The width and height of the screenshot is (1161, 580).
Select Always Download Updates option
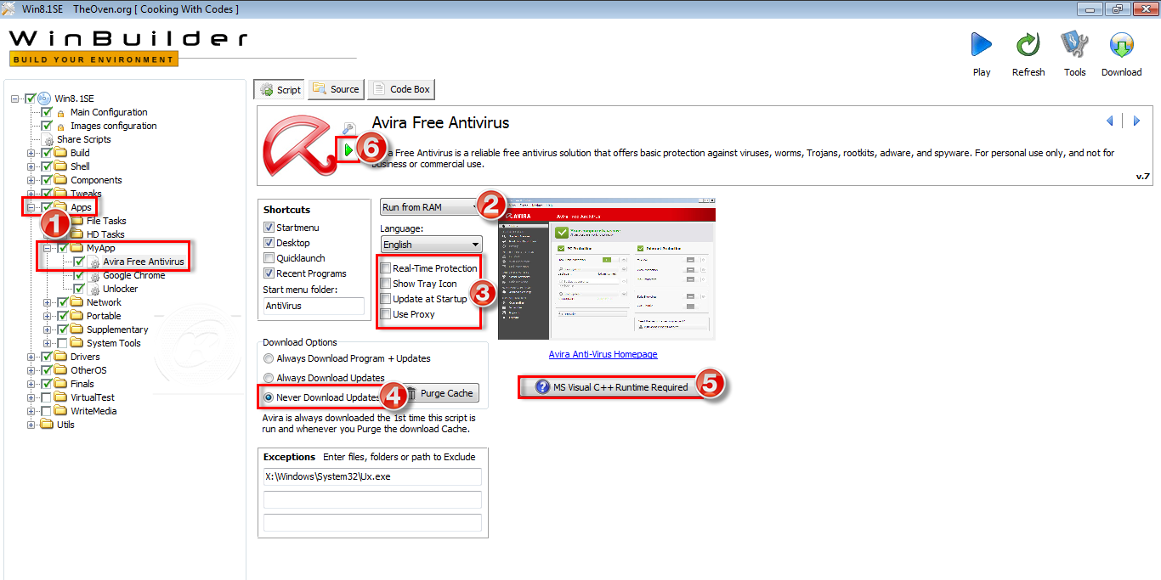coord(269,378)
